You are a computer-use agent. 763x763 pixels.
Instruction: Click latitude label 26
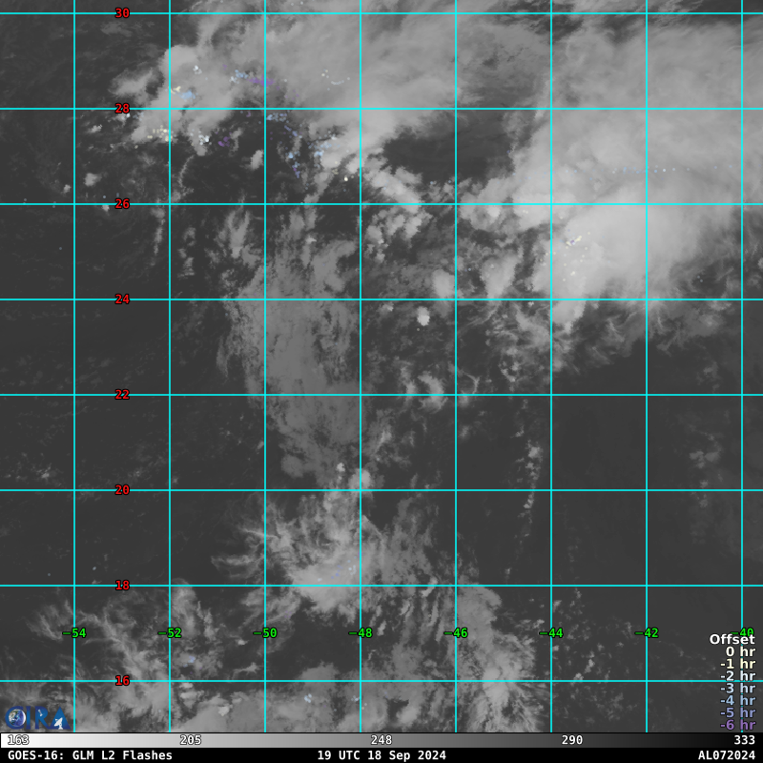(122, 204)
